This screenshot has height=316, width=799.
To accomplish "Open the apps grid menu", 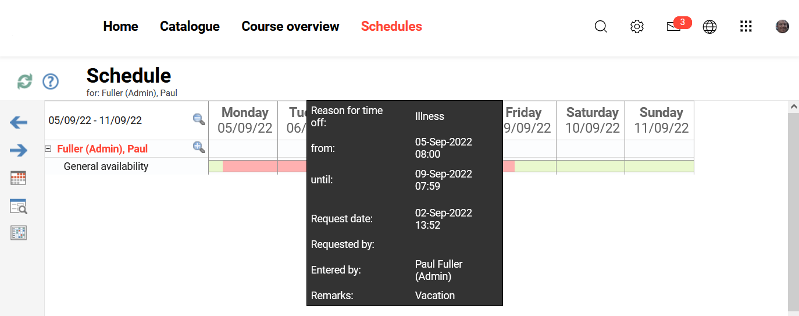I will [x=746, y=27].
